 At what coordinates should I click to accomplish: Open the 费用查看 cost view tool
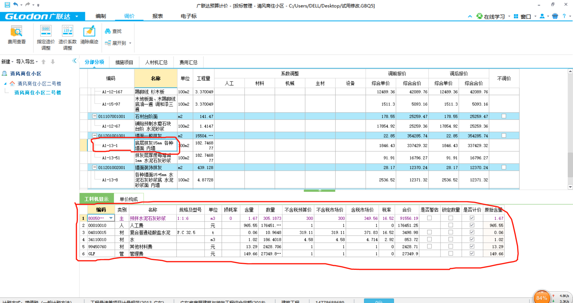16,35
